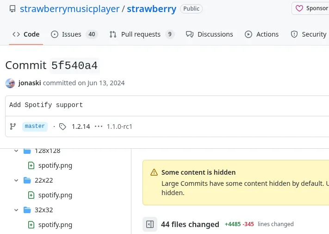Open the strawberrymusicplayer owner link
Viewport: 329px width, 234px height.
coord(69,9)
